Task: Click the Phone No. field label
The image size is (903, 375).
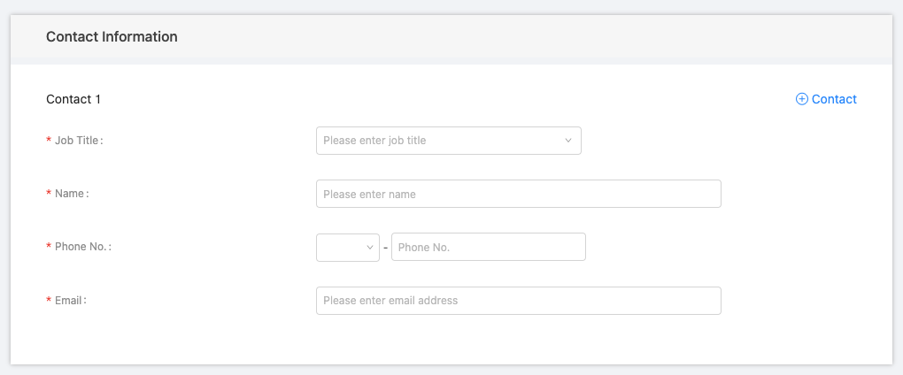Action: point(82,247)
